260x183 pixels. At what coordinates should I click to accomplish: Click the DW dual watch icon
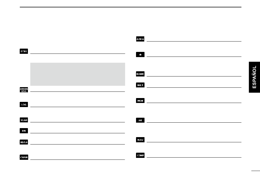[x=24, y=131]
